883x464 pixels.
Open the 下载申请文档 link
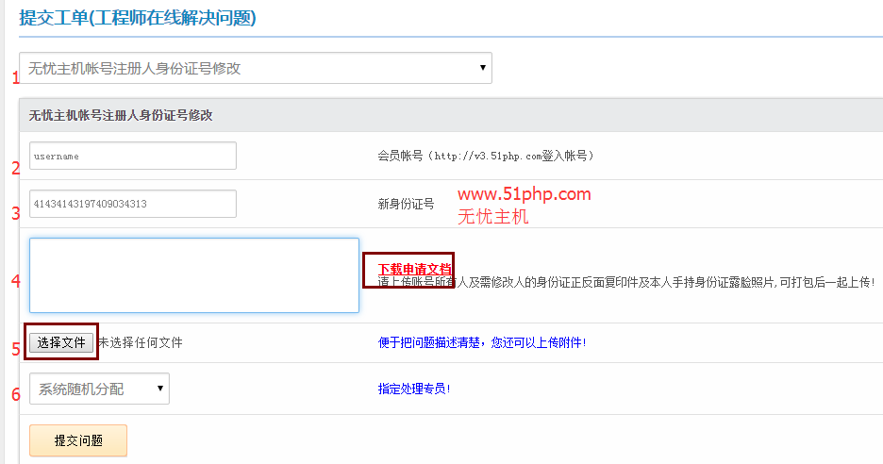(x=413, y=268)
